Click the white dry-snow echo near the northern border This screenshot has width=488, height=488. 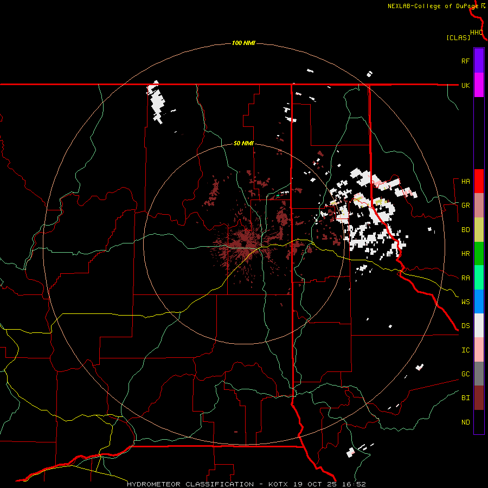point(156,101)
